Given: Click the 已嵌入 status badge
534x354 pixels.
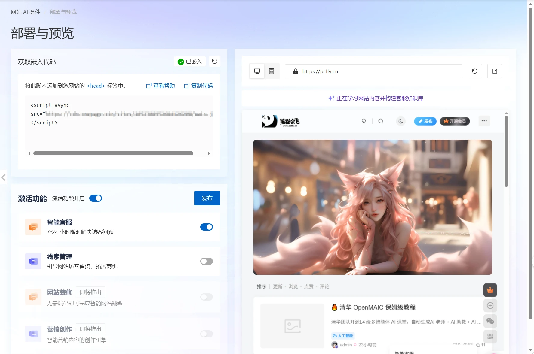Looking at the screenshot, I should coord(190,62).
